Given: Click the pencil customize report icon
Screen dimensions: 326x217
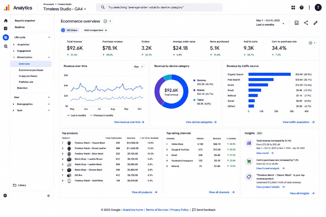Looking at the screenshot, I should [316, 23].
